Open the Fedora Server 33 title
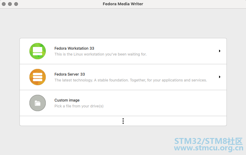 coord(70,74)
